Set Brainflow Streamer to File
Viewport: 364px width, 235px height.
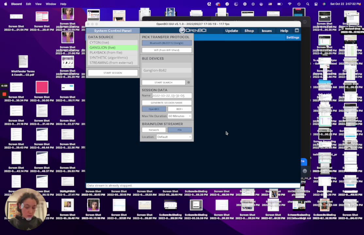click(180, 130)
